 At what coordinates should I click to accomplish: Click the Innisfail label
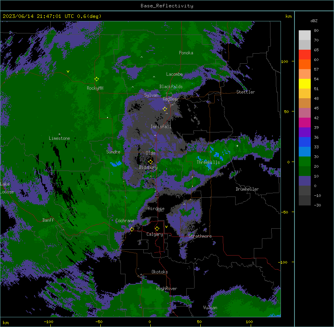(x=161, y=127)
